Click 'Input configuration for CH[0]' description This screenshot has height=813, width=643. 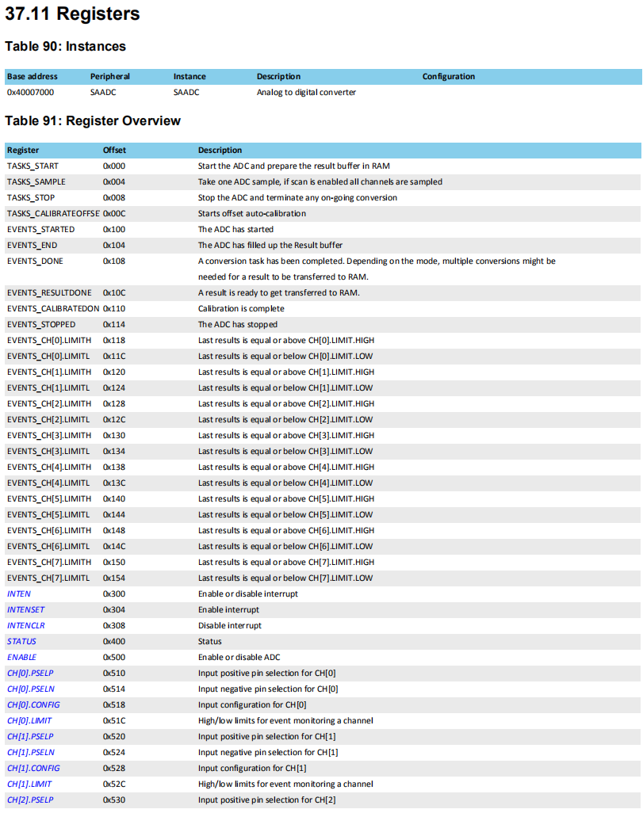[252, 704]
